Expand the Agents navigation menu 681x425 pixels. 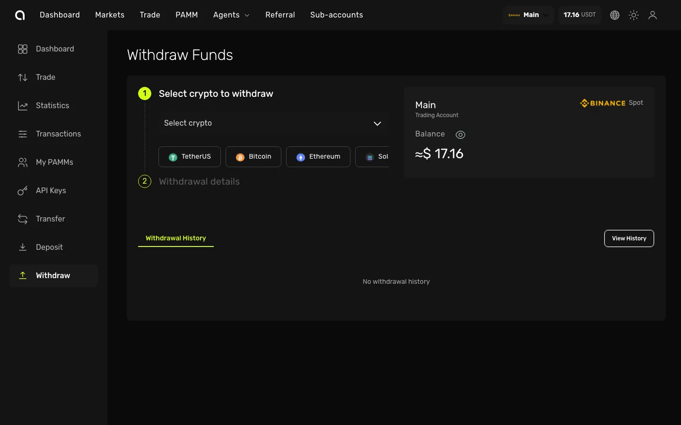point(231,15)
